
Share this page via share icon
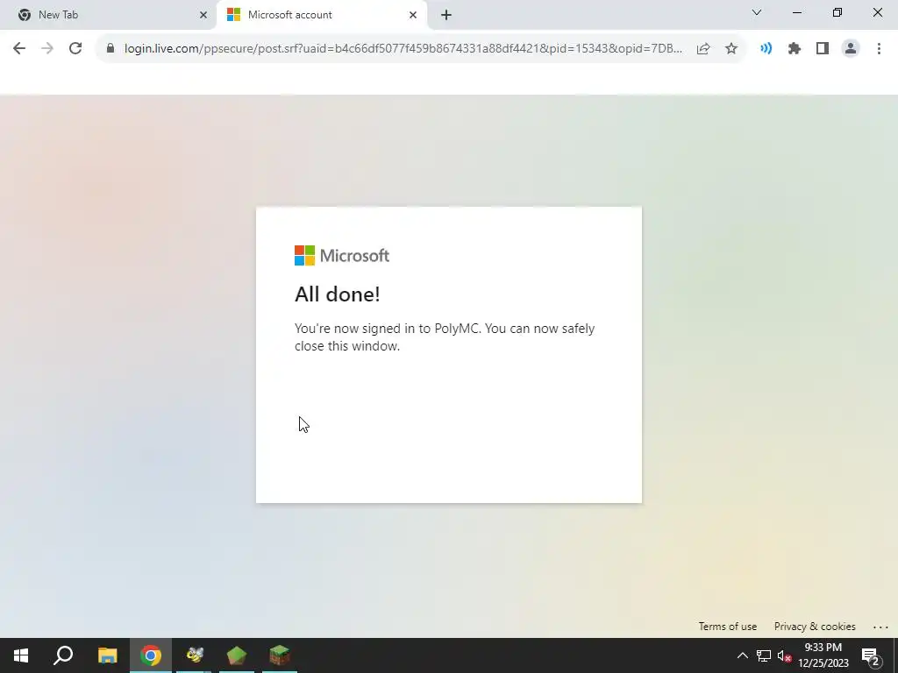pyautogui.click(x=703, y=49)
